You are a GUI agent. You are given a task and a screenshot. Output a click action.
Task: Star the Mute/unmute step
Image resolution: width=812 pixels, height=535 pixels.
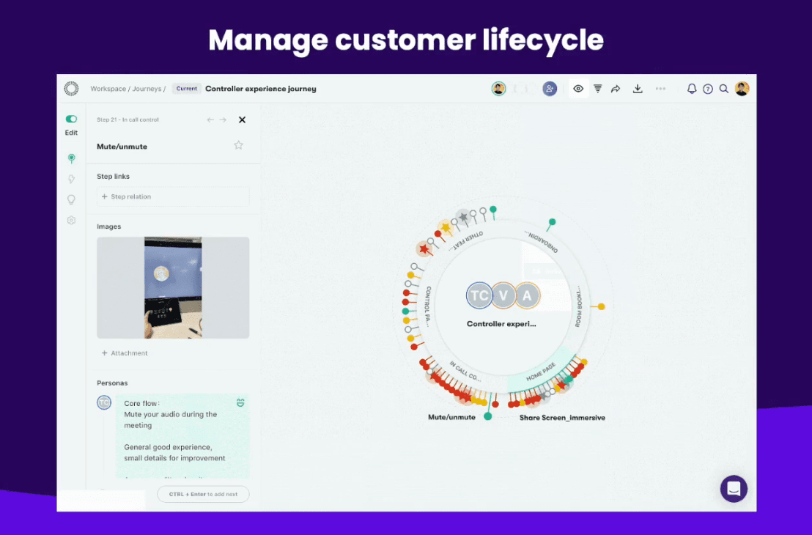click(x=238, y=145)
